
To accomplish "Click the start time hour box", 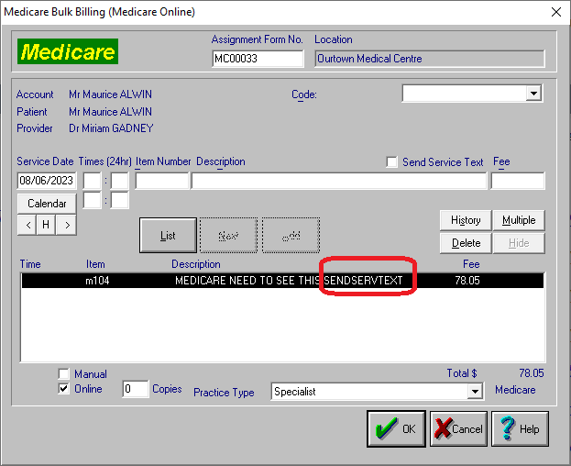I will pyautogui.click(x=93, y=181).
